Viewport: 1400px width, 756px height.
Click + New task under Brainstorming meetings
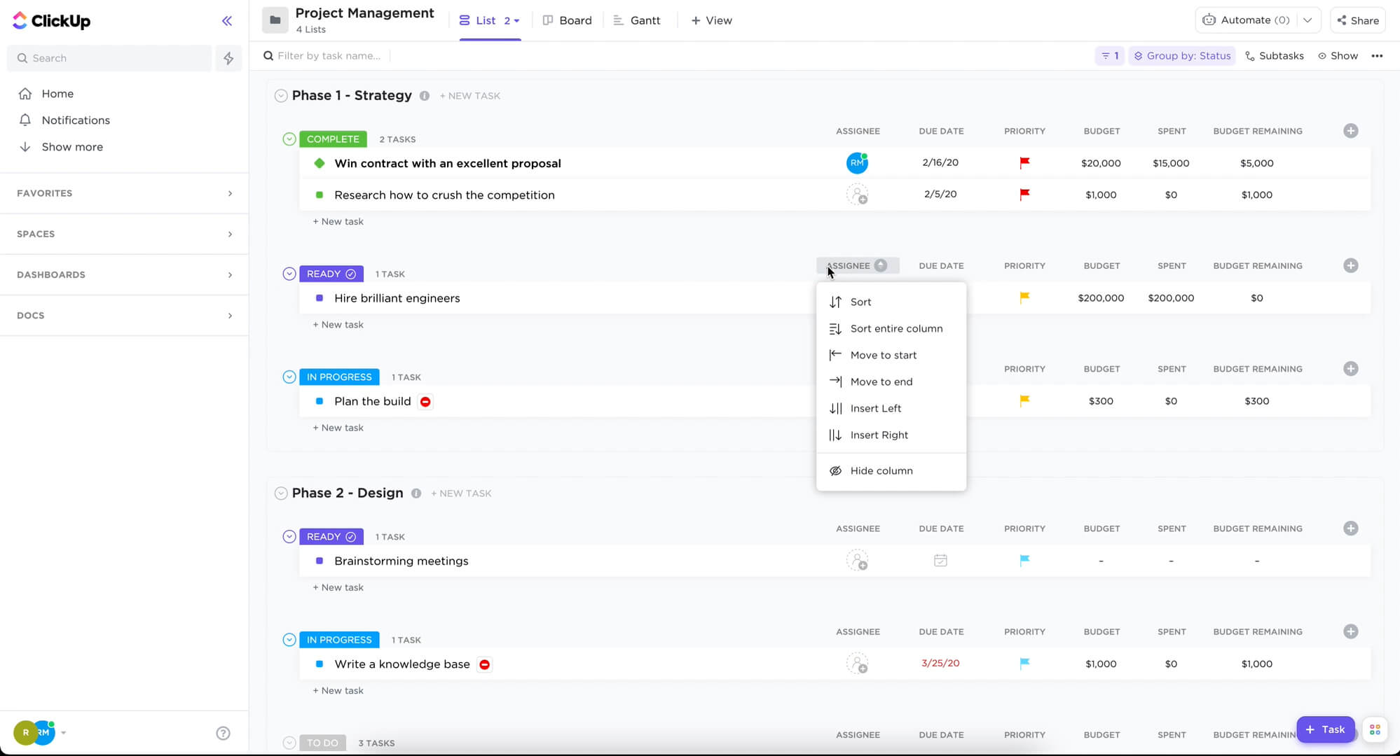pos(338,587)
